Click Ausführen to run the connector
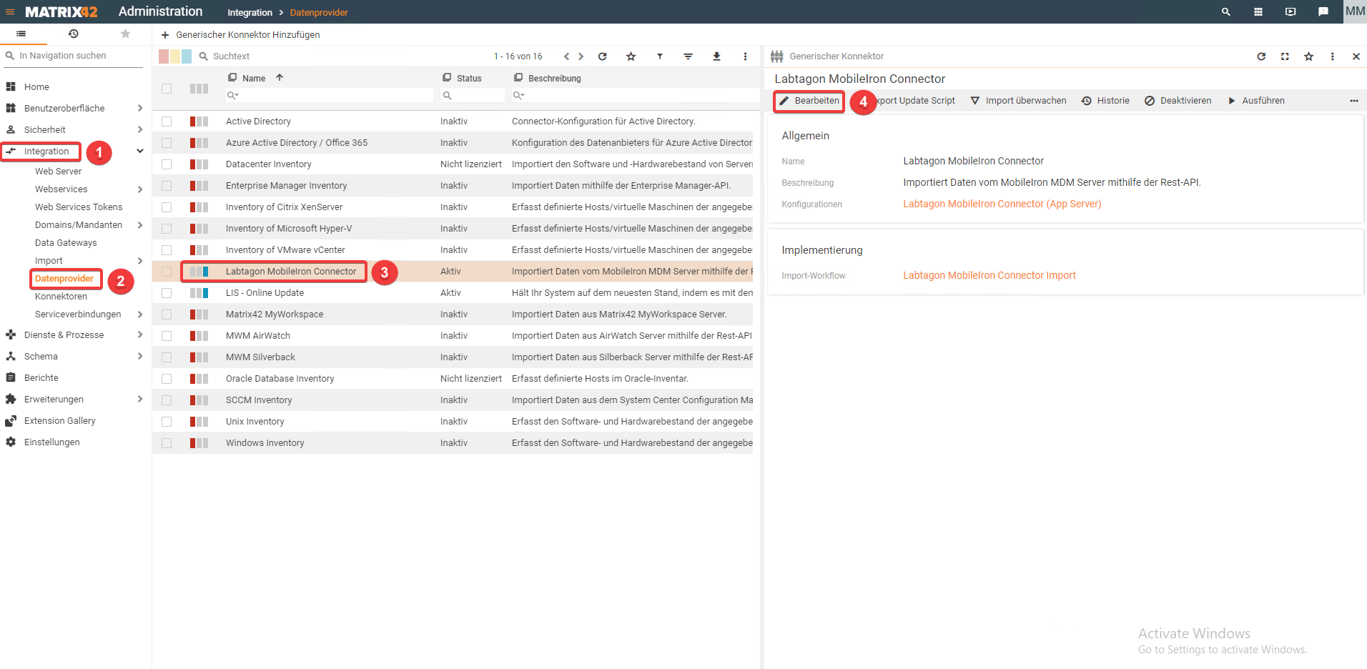Screen dimensions: 1367x669 pyautogui.click(x=1255, y=101)
